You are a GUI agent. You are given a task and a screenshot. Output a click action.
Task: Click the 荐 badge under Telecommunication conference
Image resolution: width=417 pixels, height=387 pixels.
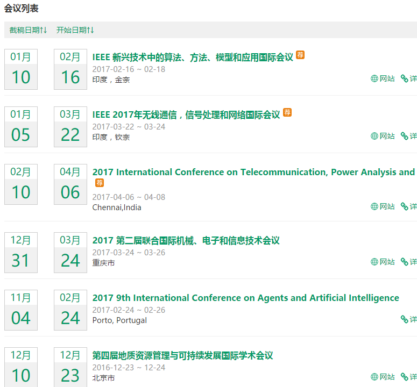100,183
